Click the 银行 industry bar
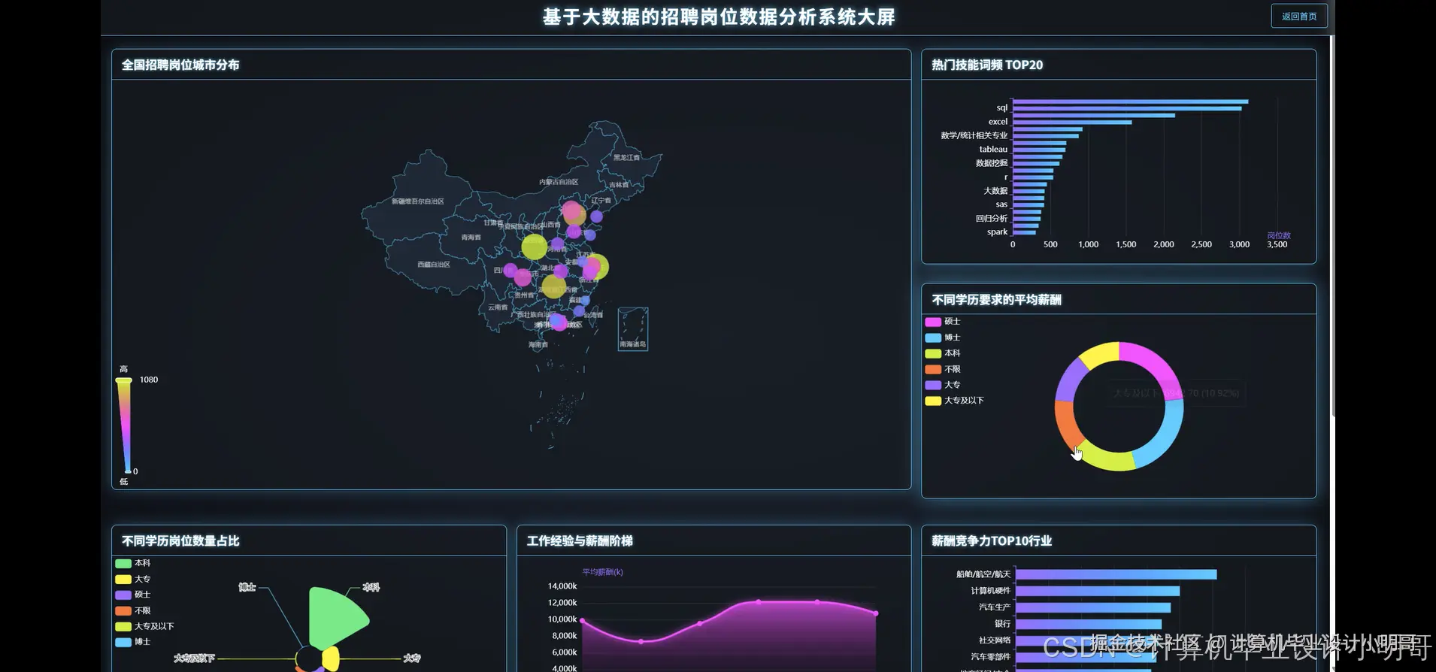The height and width of the screenshot is (672, 1436). pyautogui.click(x=1089, y=624)
